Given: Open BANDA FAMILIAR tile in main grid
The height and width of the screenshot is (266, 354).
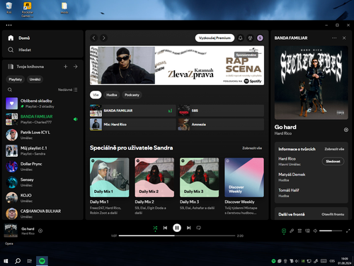Looking at the screenshot, I should pyautogui.click(x=133, y=111).
